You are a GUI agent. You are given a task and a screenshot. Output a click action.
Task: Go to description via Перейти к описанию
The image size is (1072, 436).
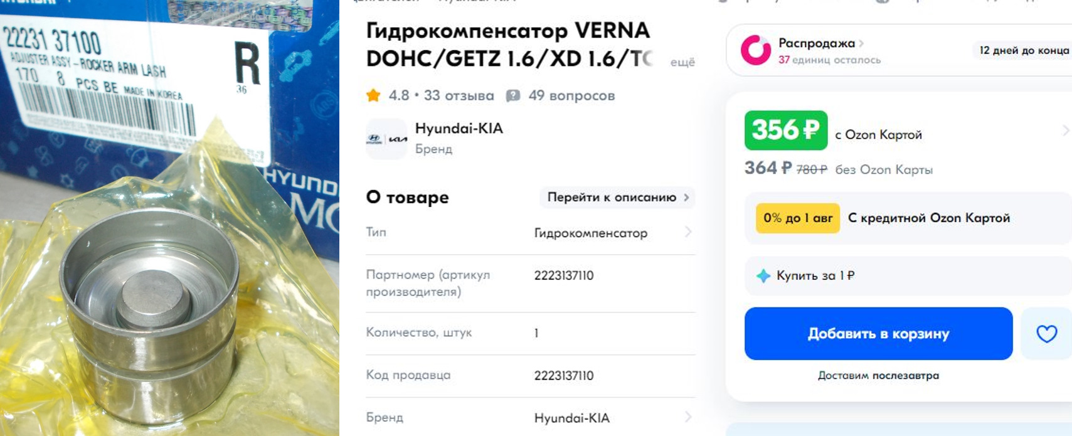[x=617, y=197]
